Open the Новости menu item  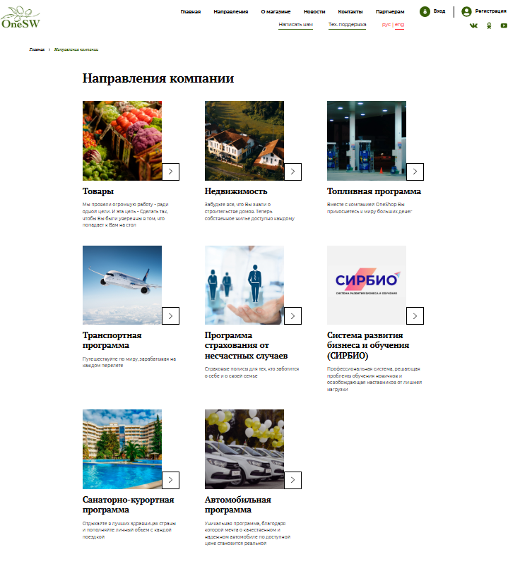[314, 11]
